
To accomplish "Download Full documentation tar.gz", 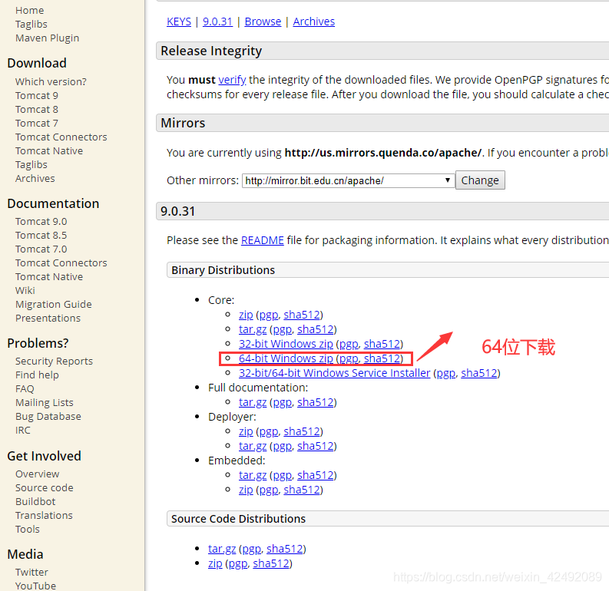I will point(253,402).
